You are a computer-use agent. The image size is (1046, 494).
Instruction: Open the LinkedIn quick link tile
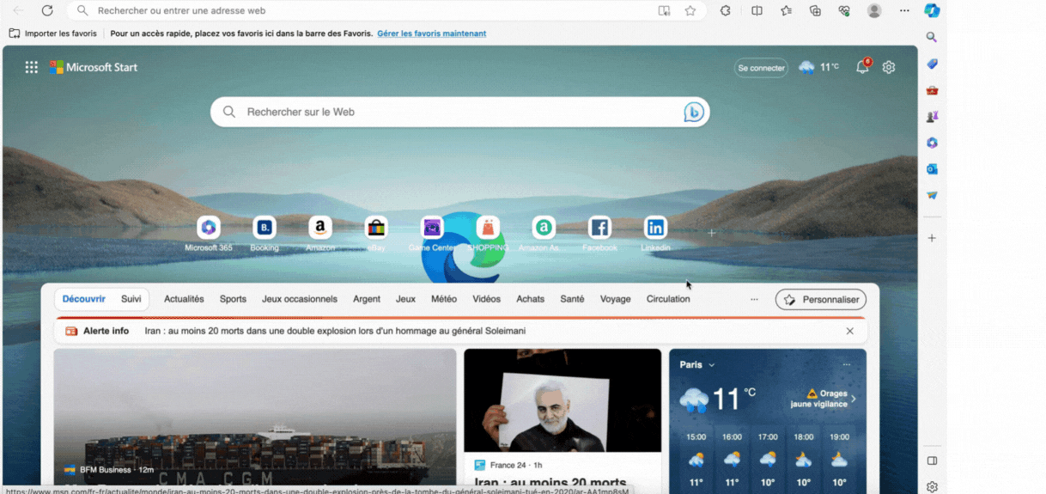pos(655,228)
